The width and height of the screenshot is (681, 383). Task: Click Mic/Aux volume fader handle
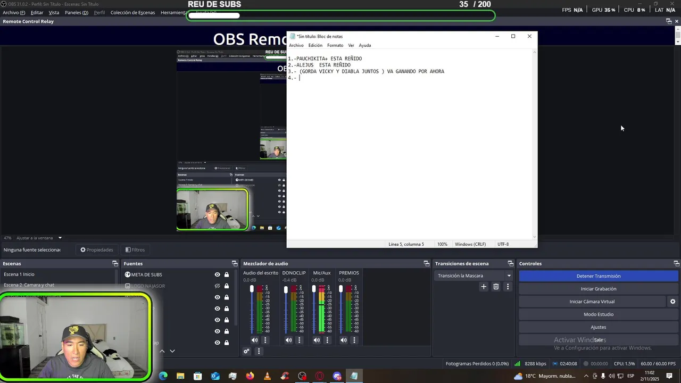(314, 289)
